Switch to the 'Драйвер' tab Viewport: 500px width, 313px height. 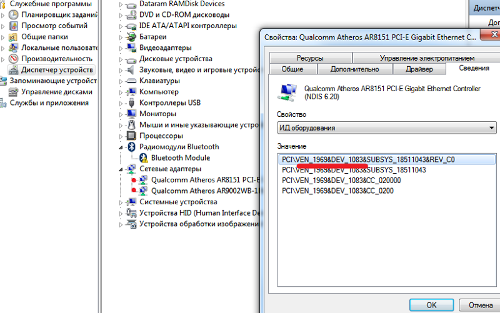pos(419,69)
